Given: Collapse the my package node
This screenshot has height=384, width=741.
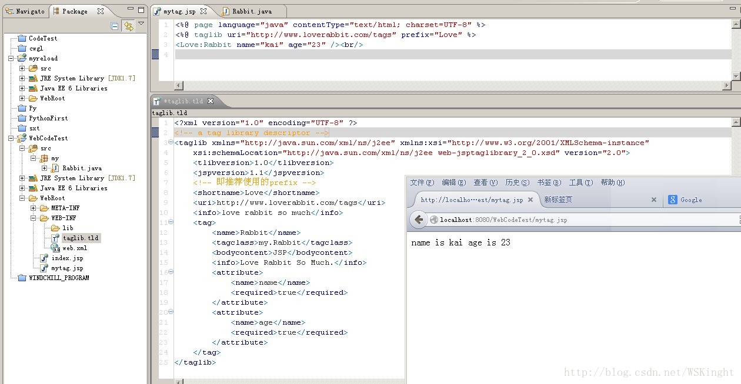Looking at the screenshot, I should coord(34,158).
